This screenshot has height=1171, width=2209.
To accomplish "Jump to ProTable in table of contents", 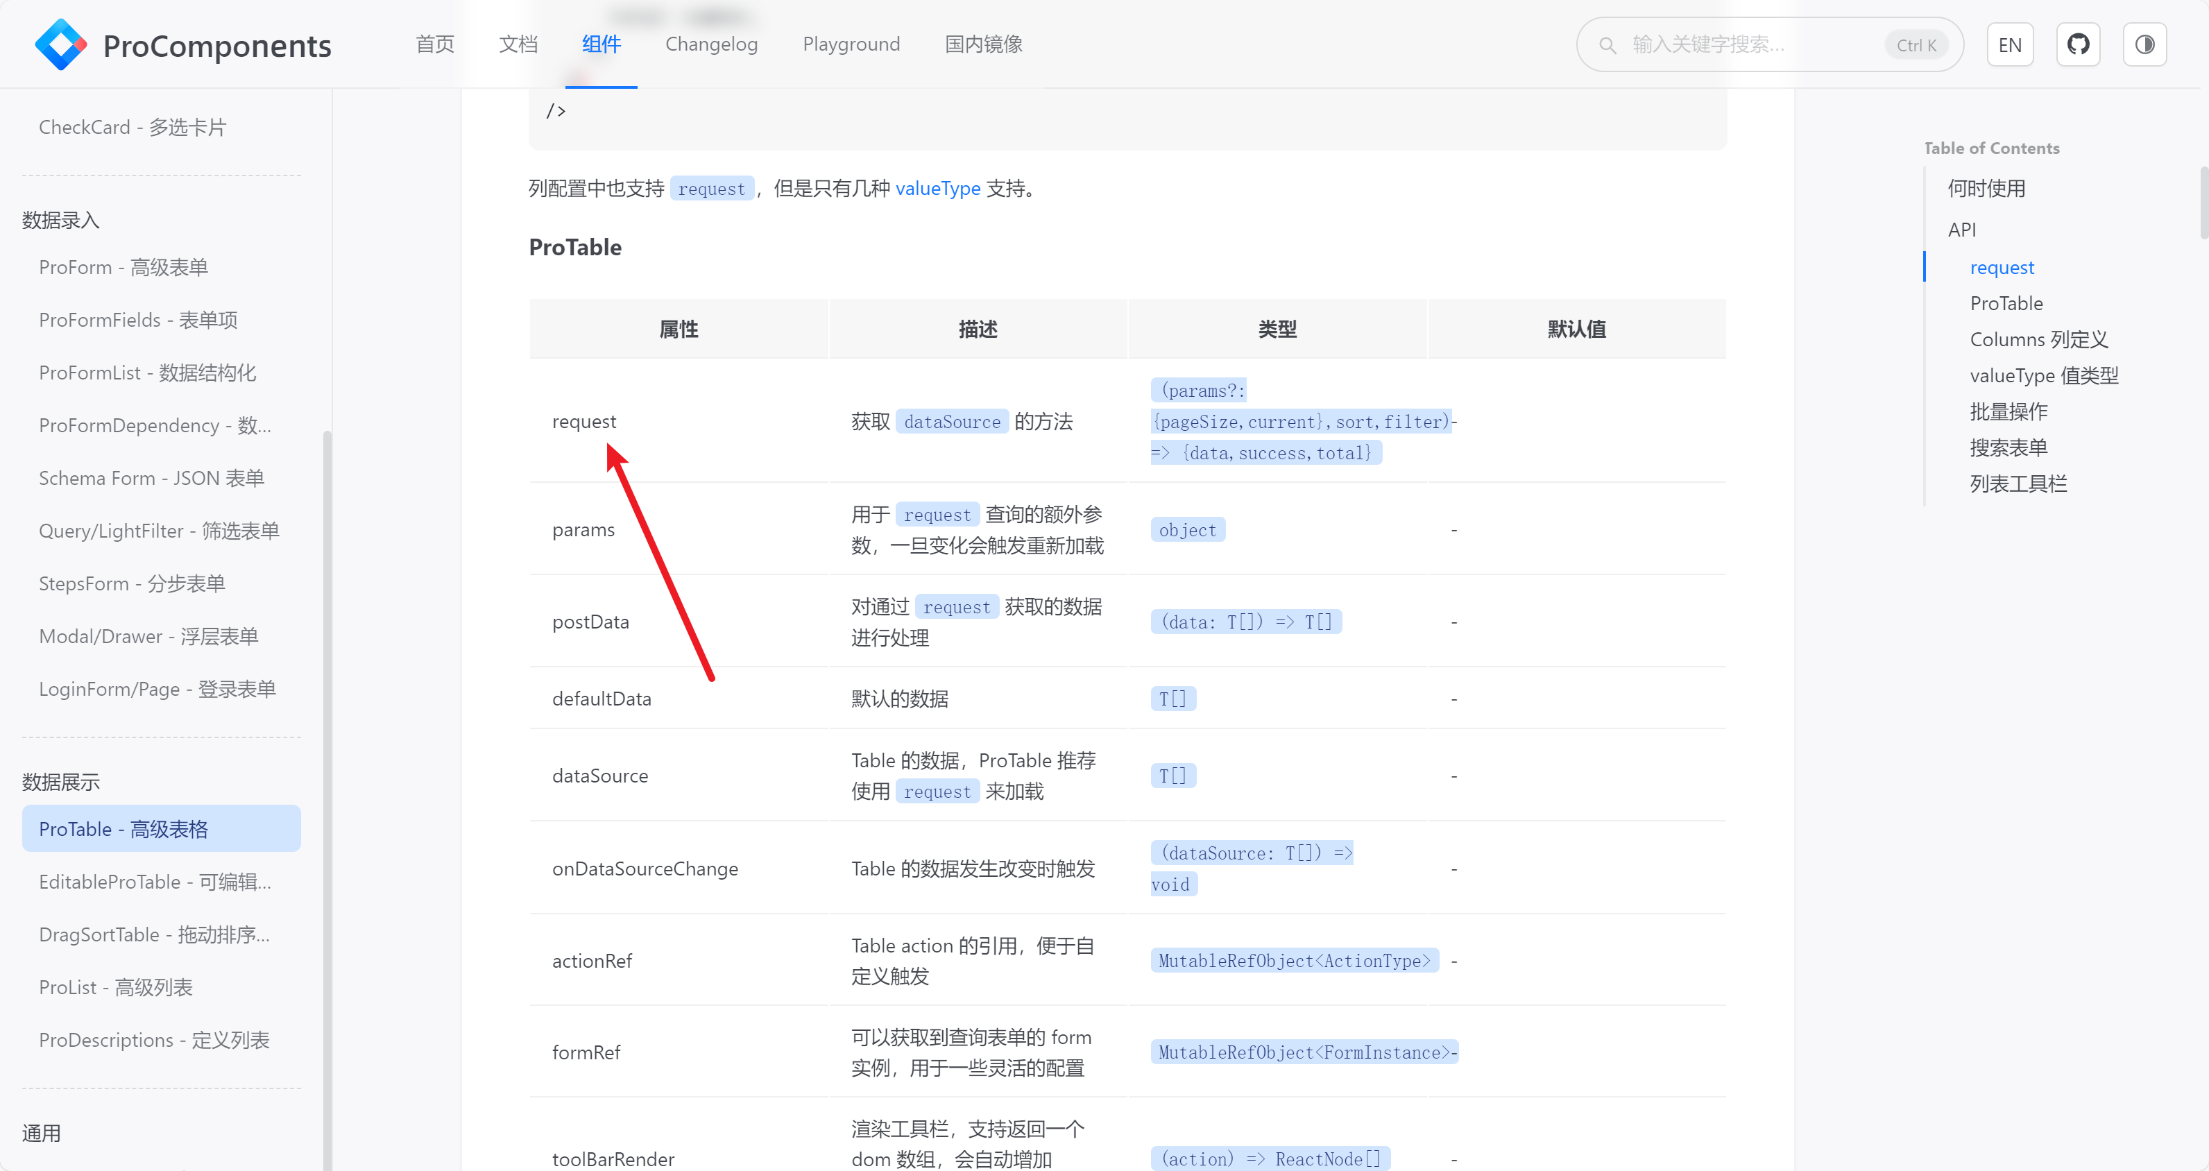I will pyautogui.click(x=2006, y=303).
